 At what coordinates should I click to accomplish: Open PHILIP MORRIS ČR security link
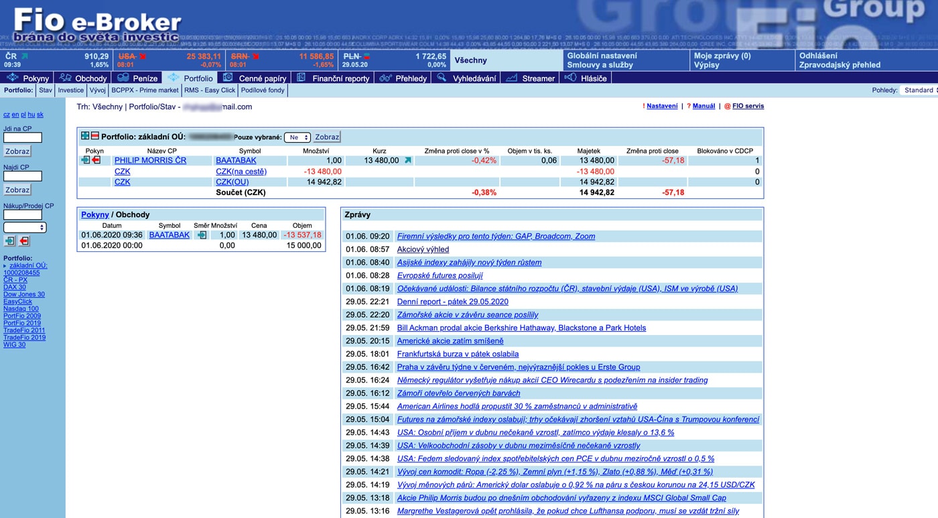click(150, 161)
